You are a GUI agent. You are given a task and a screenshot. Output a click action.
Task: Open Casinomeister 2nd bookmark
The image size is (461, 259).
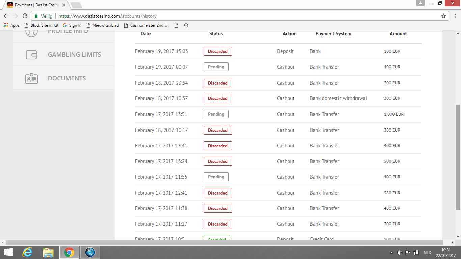(146, 25)
